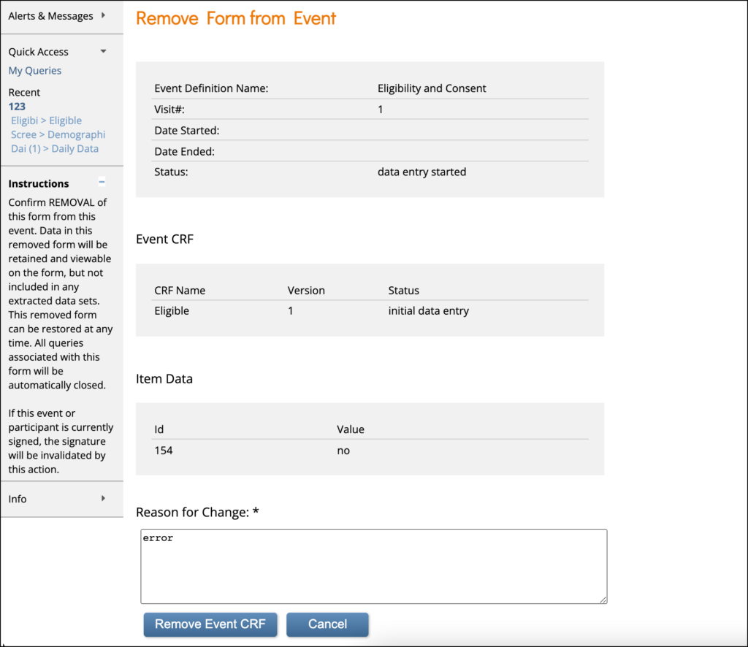Click the Remove Event CRF button
Screen dimensions: 748x647
click(x=210, y=624)
